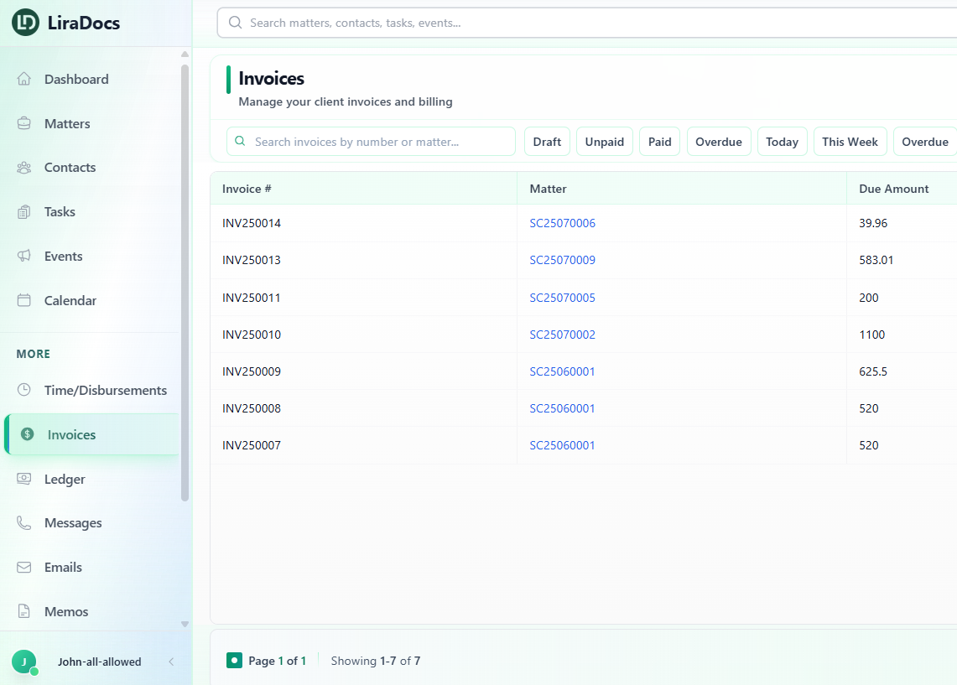Click the Calendar icon in sidebar
Image resolution: width=957 pixels, height=685 pixels.
[x=24, y=301]
